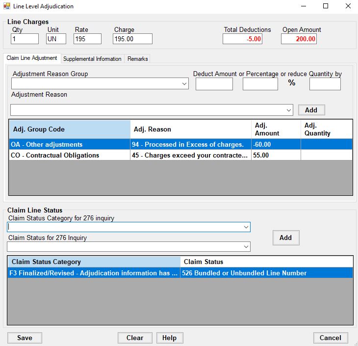Open the Remarks tab

click(x=137, y=59)
